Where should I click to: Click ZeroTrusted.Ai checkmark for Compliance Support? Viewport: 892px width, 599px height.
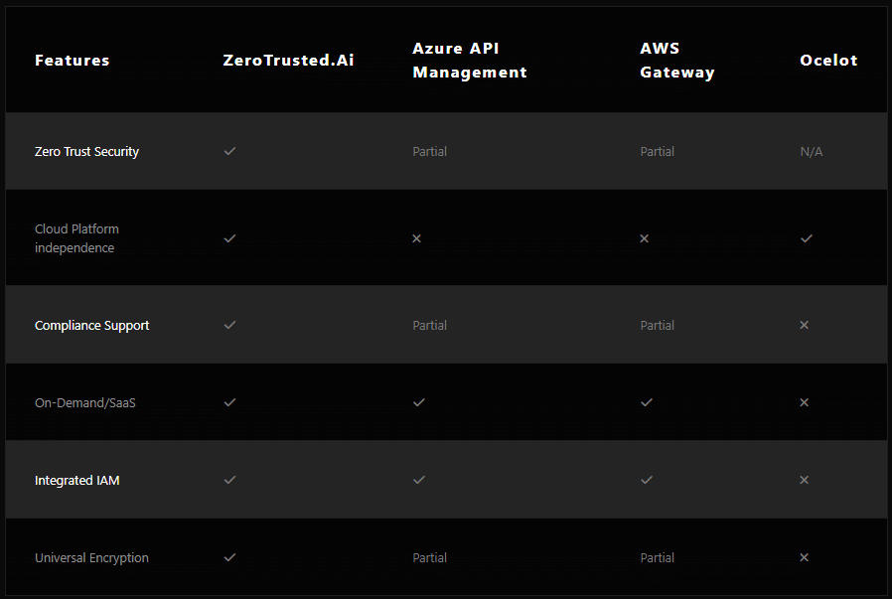tap(229, 325)
